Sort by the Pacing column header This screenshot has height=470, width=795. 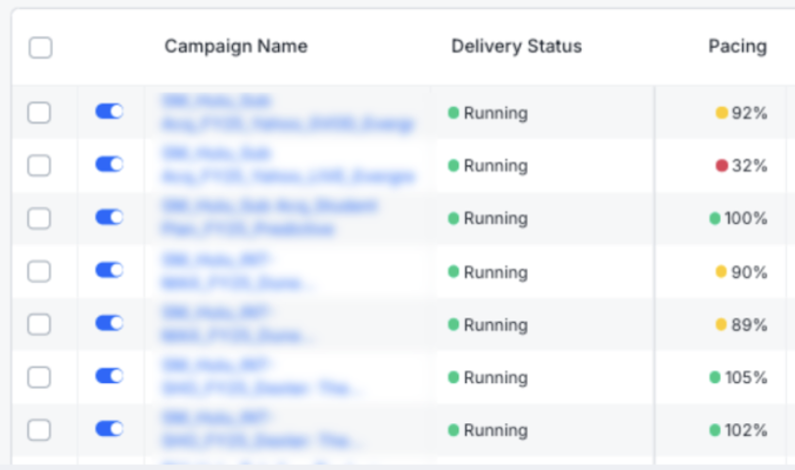(x=737, y=47)
